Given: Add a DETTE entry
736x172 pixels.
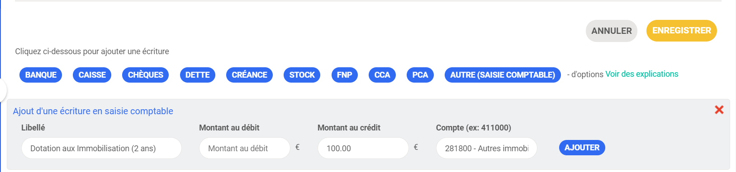Looking at the screenshot, I should click(197, 75).
